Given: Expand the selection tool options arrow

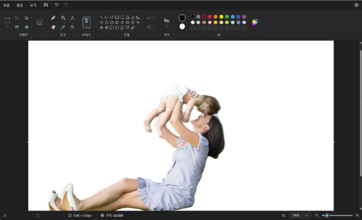Looking at the screenshot, I should point(7,27).
